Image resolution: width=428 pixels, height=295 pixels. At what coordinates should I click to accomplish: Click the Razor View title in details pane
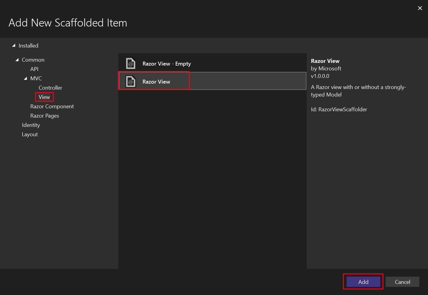pos(325,61)
